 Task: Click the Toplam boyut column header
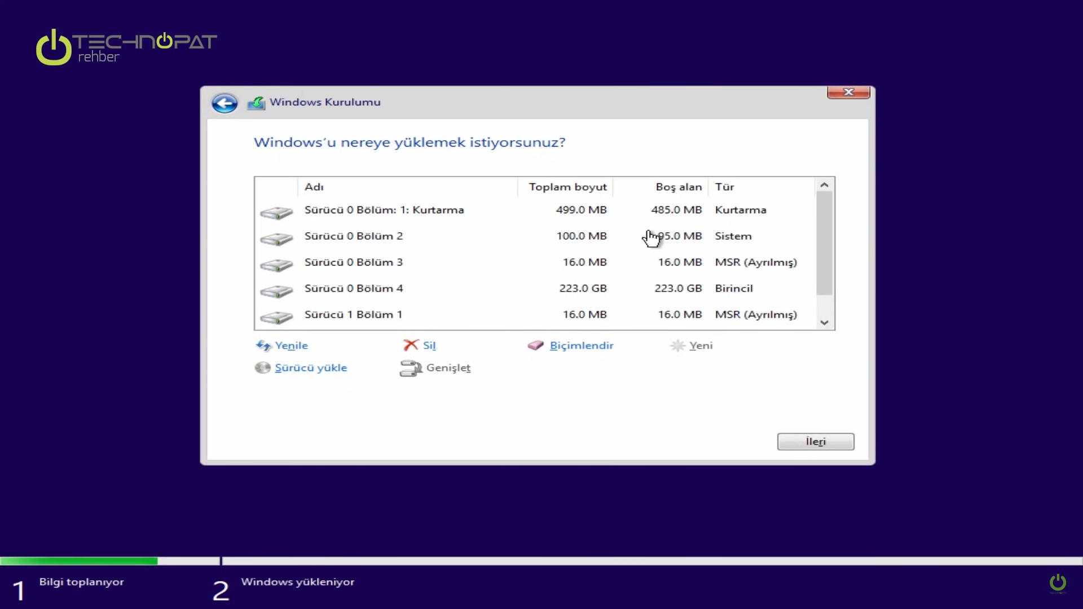click(567, 187)
